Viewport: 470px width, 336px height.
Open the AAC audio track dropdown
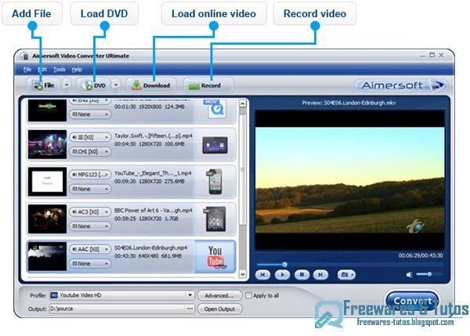[x=90, y=249]
